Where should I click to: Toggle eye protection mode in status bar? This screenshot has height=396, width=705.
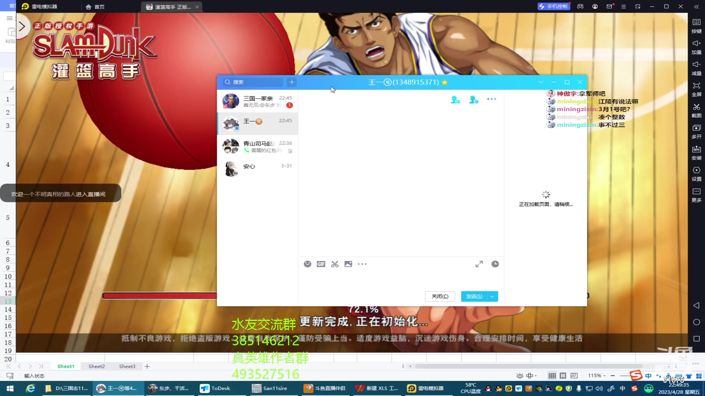pyautogui.click(x=520, y=375)
